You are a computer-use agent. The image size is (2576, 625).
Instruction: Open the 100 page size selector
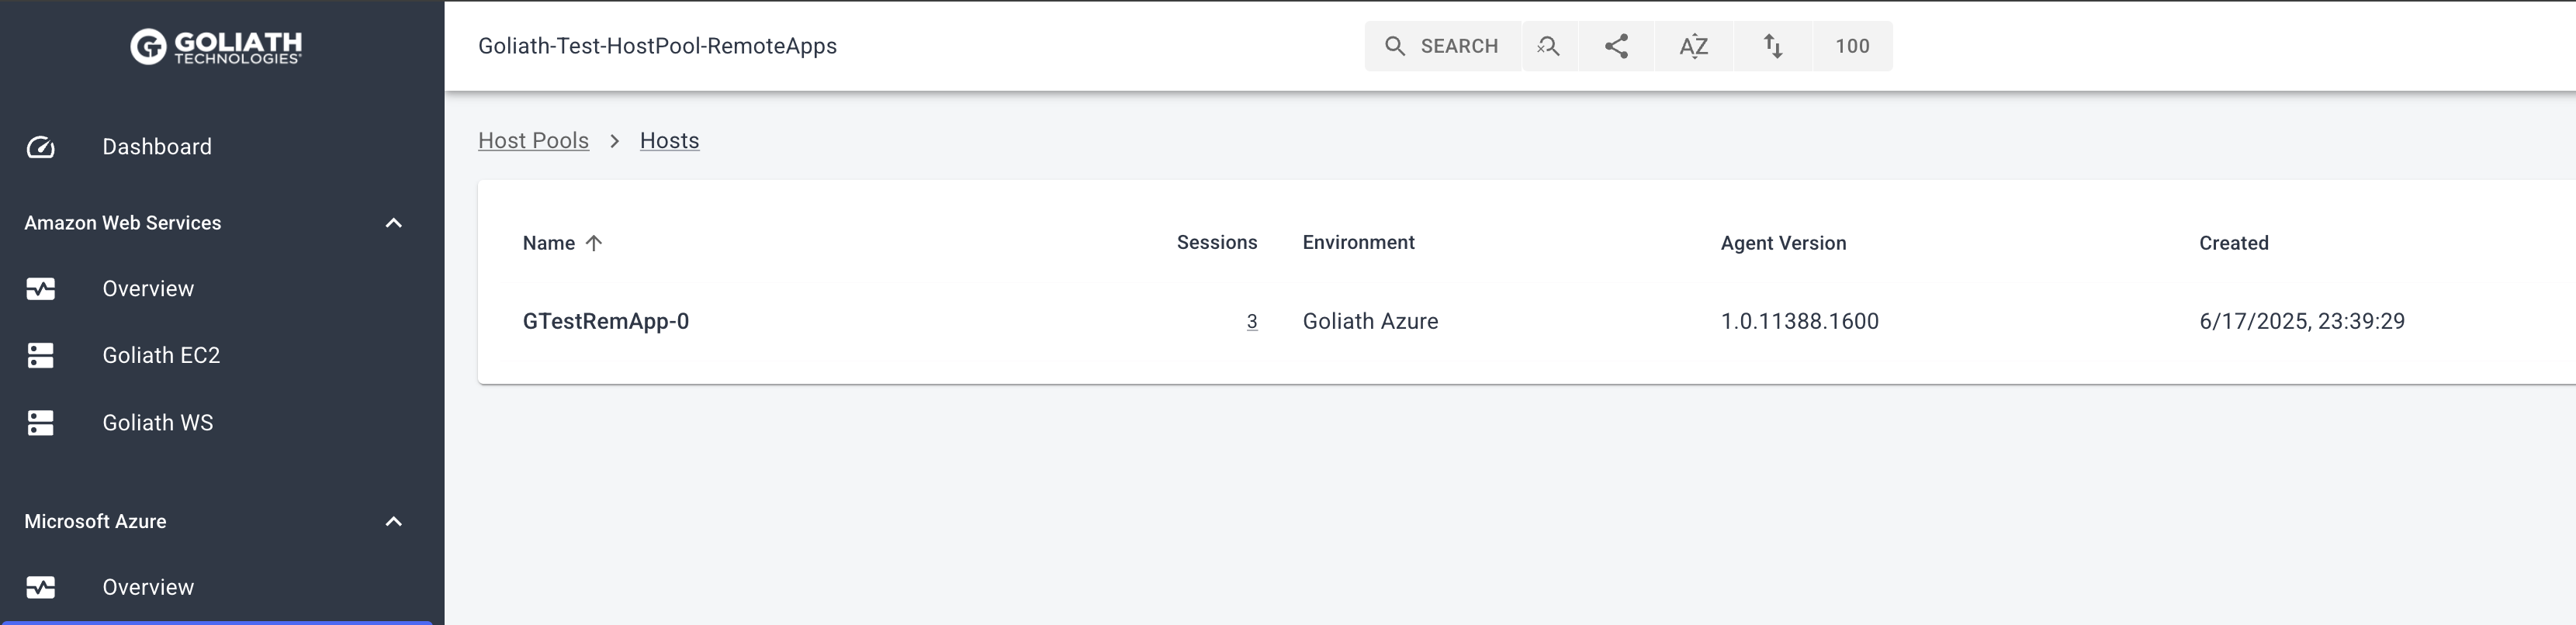point(1852,46)
